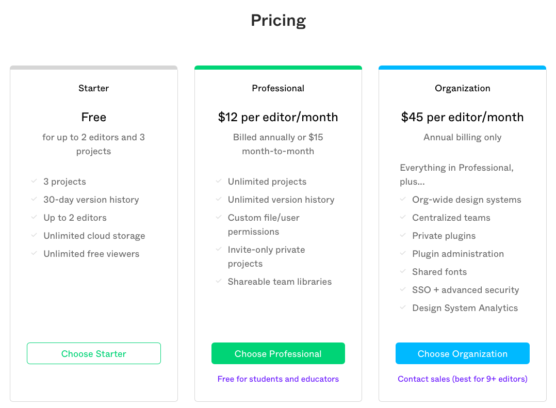Click the Choose Organization button

pyautogui.click(x=462, y=353)
